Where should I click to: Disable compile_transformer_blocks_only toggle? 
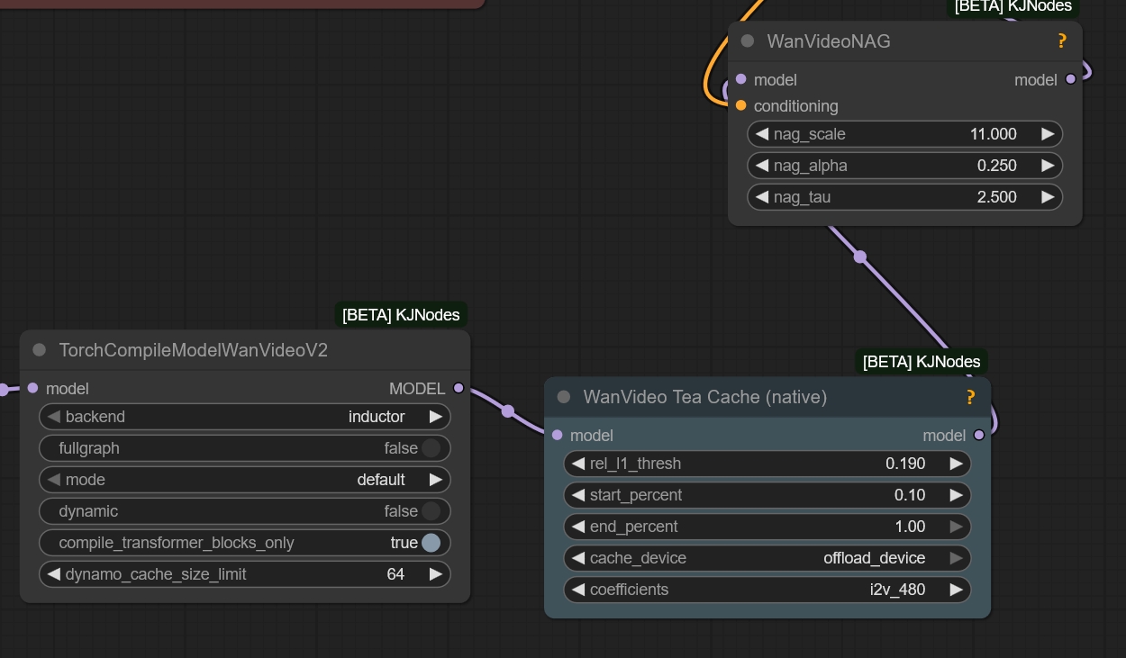pyautogui.click(x=431, y=543)
